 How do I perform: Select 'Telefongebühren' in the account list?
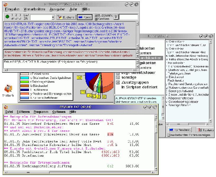179,73
